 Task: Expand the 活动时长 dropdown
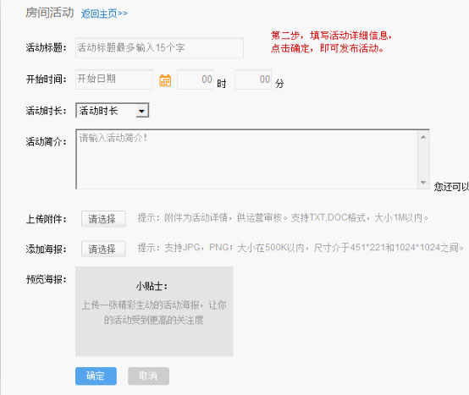tap(112, 111)
